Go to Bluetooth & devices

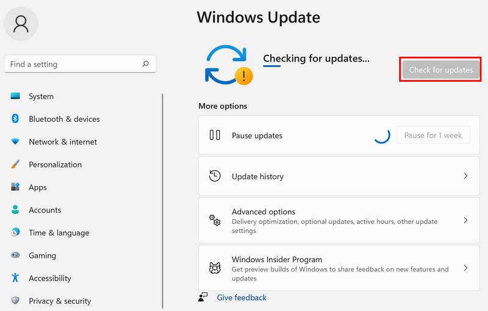(64, 119)
